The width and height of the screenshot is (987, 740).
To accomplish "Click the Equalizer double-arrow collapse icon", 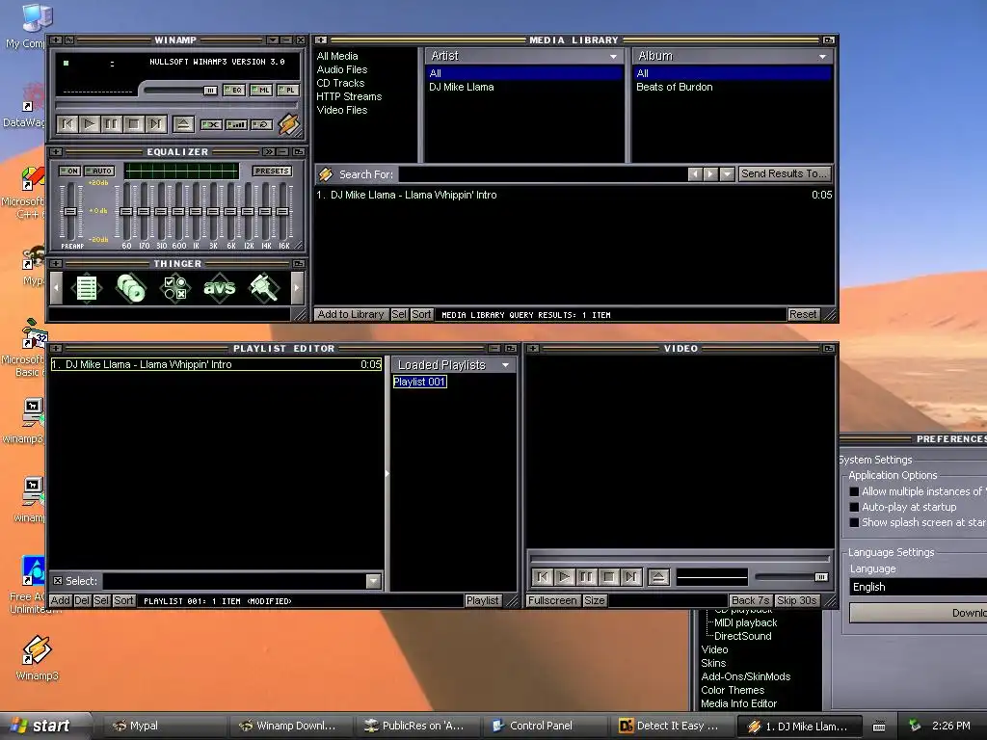I will (270, 152).
